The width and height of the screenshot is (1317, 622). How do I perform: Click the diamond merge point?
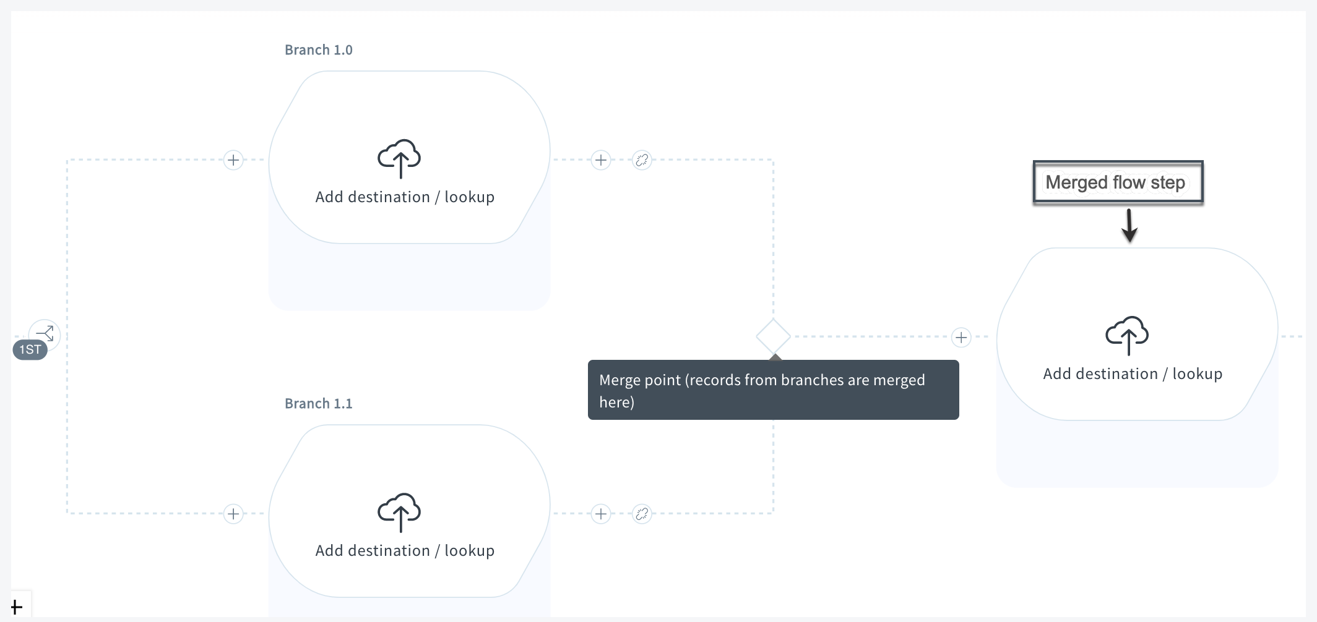pyautogui.click(x=773, y=336)
